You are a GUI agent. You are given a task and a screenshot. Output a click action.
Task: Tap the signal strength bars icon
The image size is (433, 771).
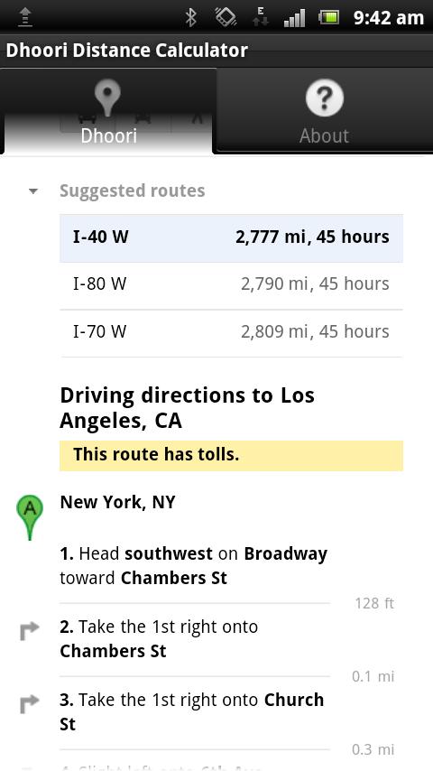(294, 18)
